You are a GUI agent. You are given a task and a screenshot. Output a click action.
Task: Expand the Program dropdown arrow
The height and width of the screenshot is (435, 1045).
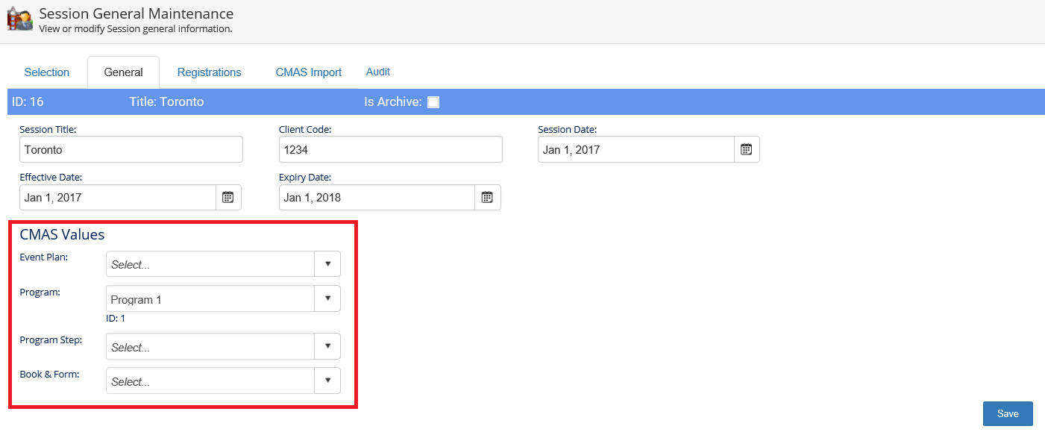tap(327, 298)
